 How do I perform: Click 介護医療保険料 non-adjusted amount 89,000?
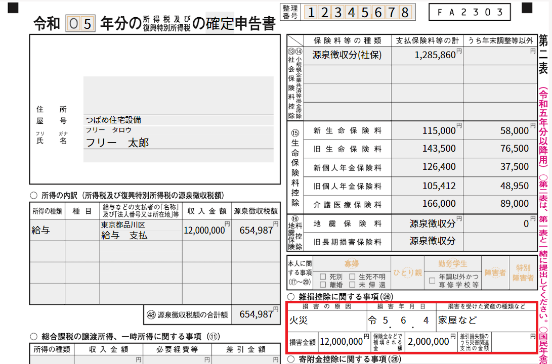pyautogui.click(x=500, y=204)
